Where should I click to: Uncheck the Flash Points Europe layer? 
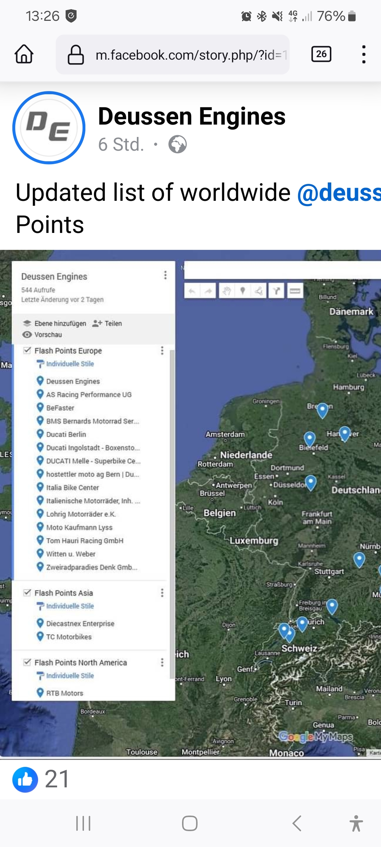[x=27, y=350]
